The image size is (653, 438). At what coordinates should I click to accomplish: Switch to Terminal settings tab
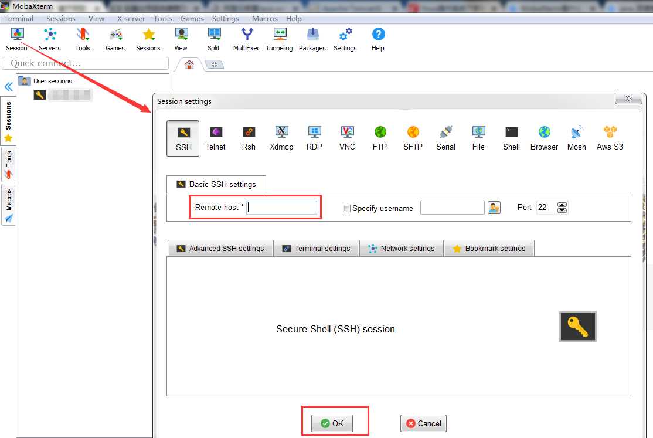317,249
